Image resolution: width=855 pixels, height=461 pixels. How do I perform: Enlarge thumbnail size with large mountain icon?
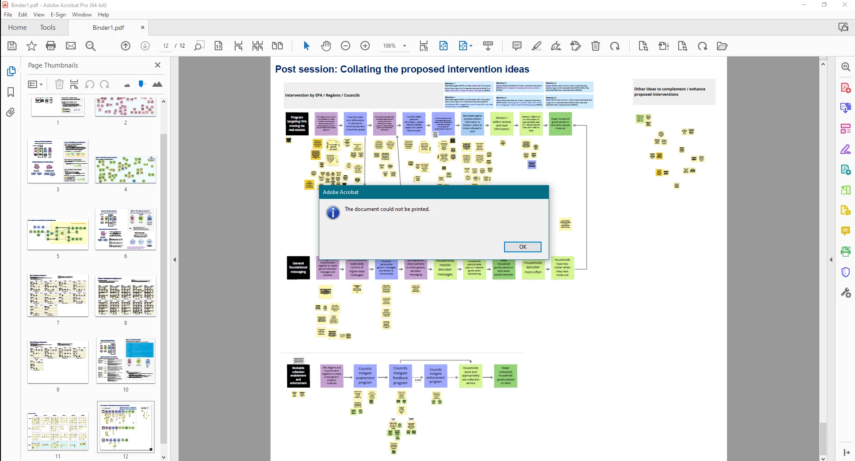[x=158, y=84]
